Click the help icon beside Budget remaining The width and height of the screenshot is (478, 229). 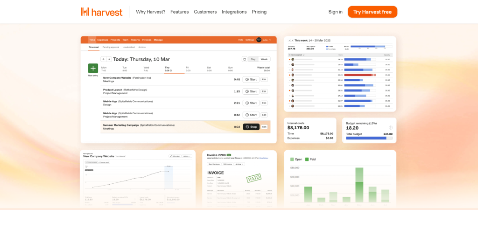pos(391,128)
